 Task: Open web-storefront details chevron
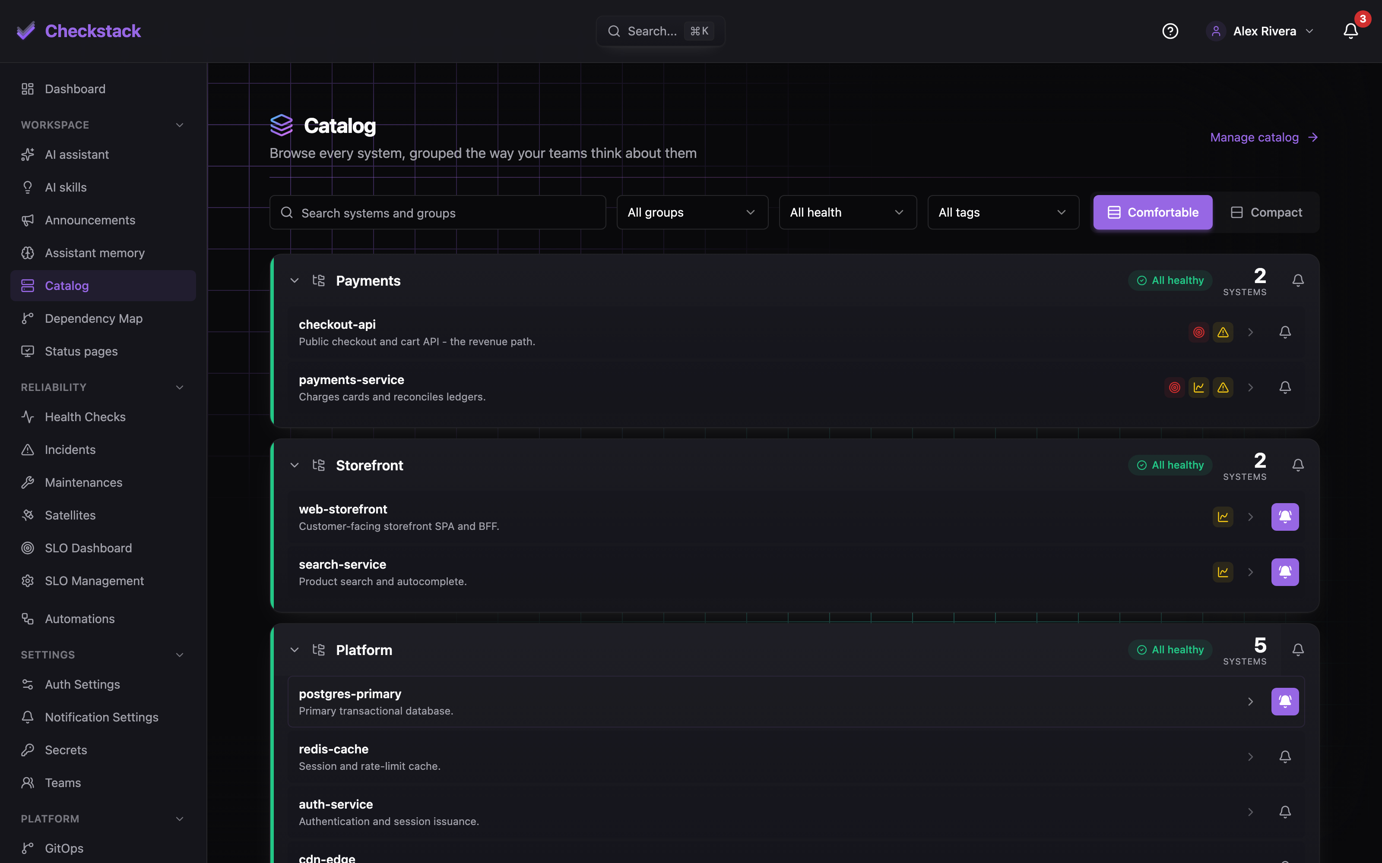click(x=1251, y=517)
